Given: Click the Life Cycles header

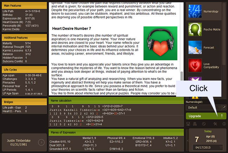Looking at the screenshot, I should 24,70.
